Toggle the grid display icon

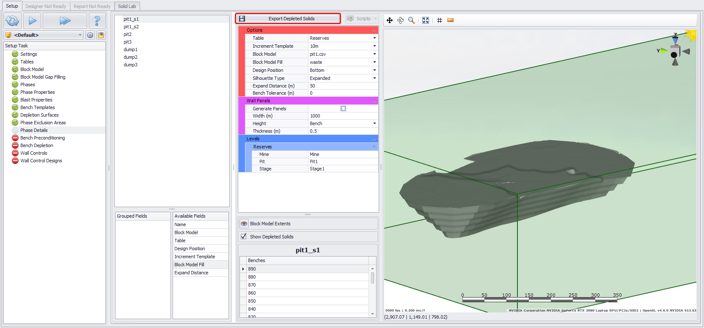point(440,20)
